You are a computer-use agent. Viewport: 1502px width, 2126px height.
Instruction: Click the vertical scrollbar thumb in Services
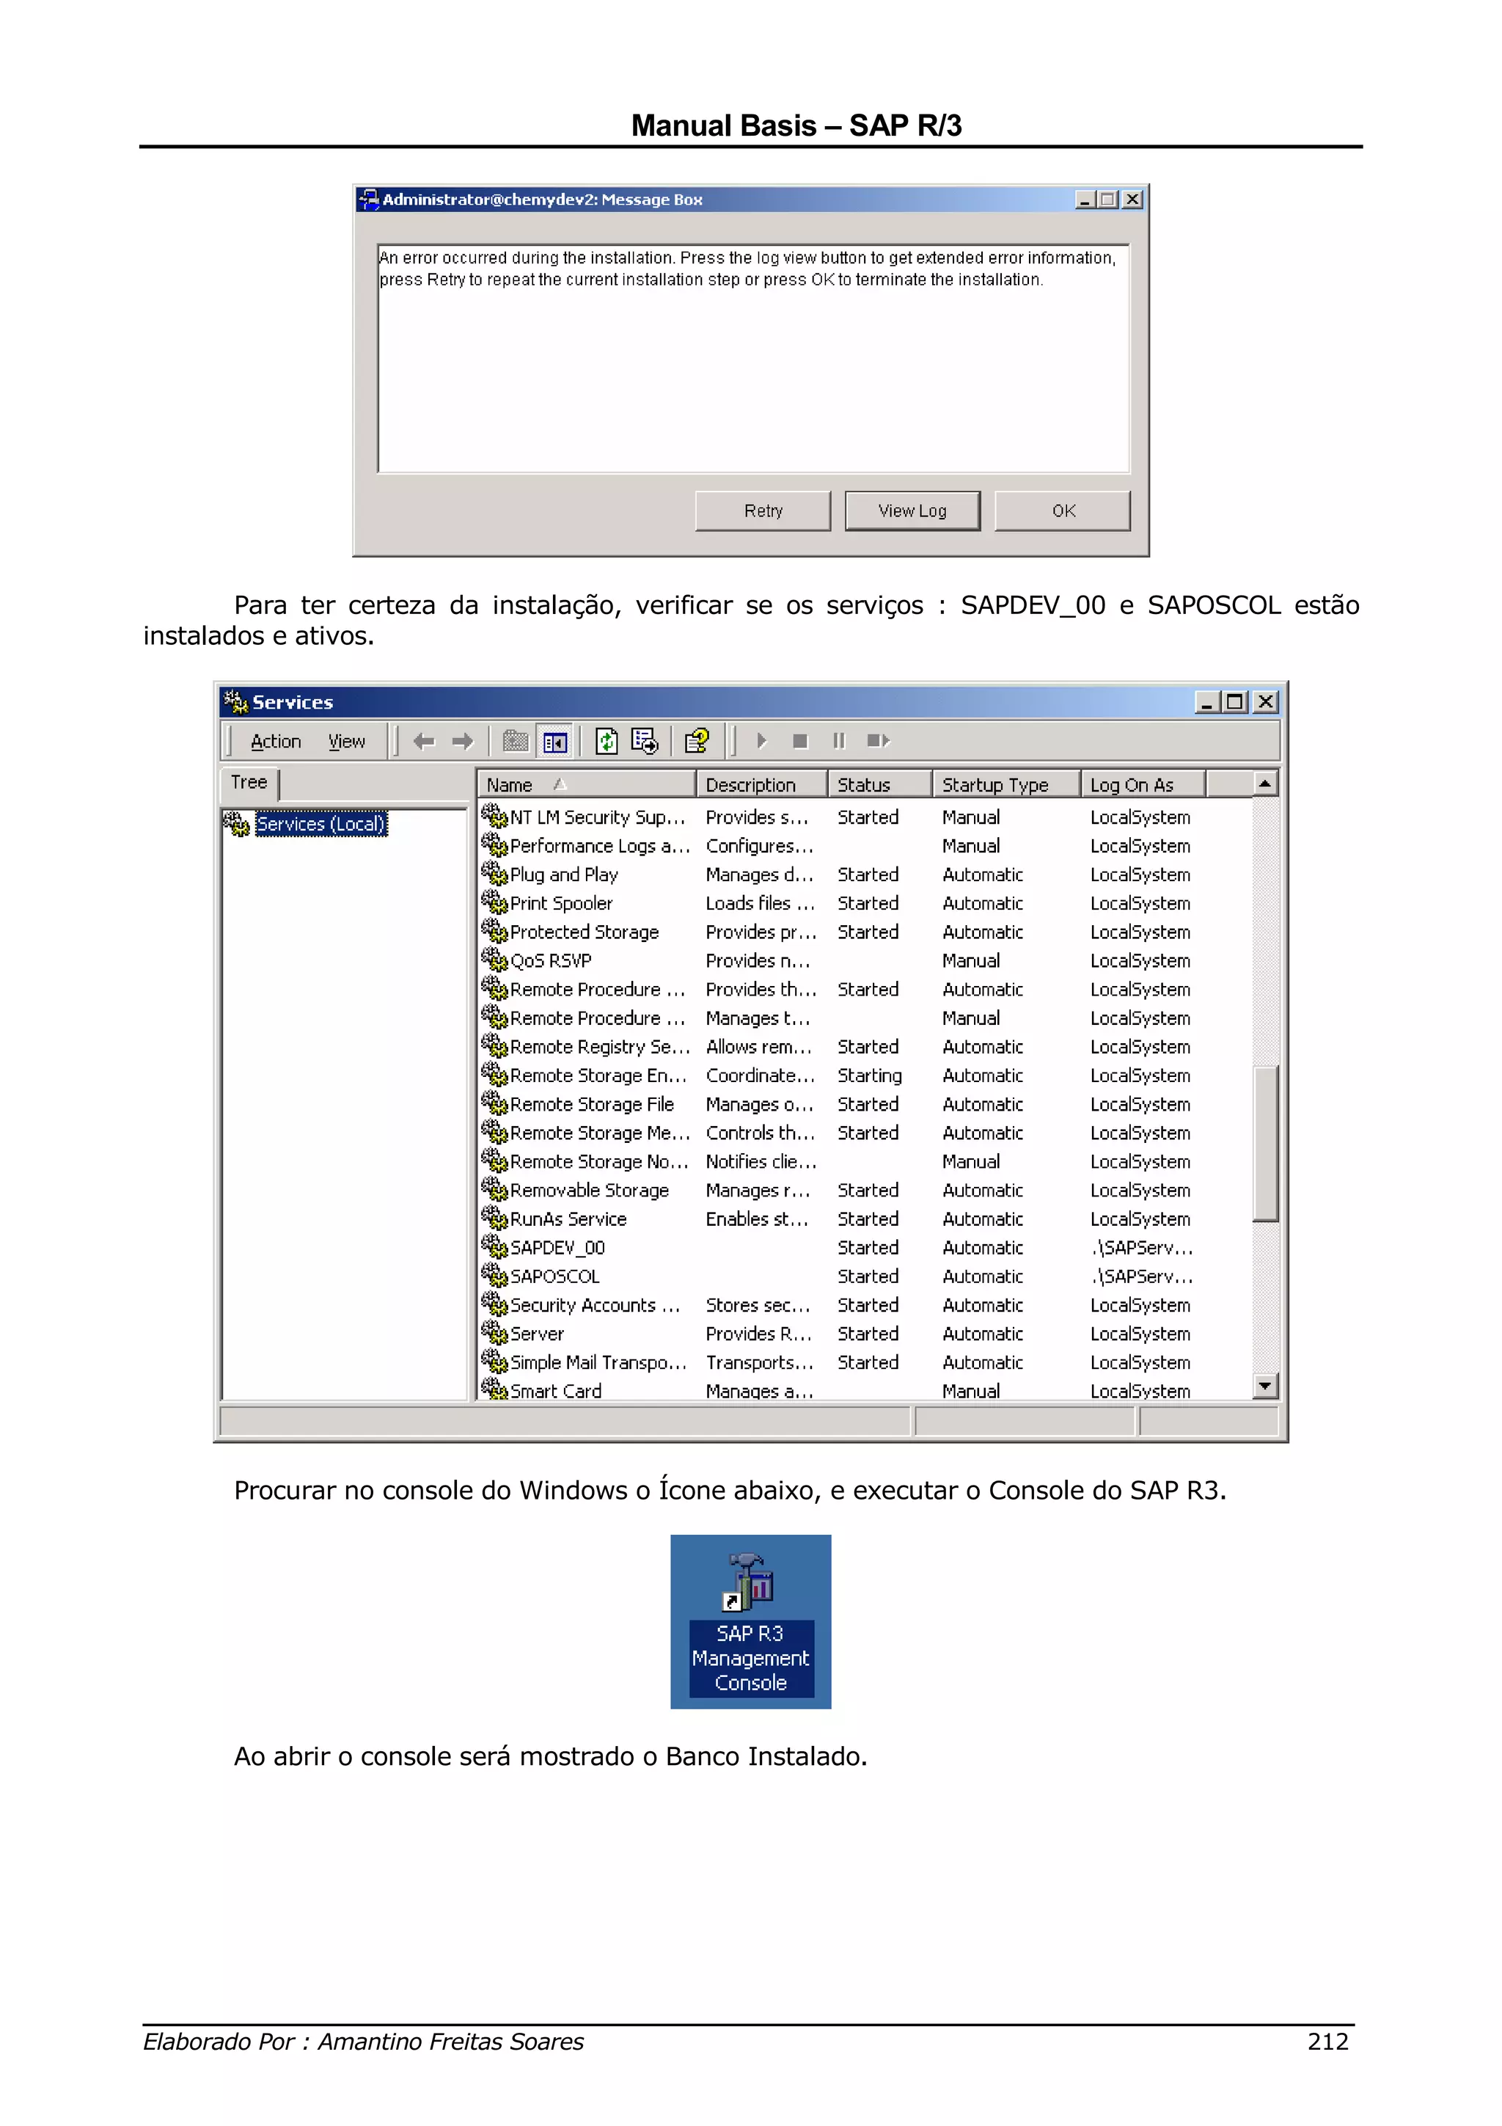click(1265, 1144)
